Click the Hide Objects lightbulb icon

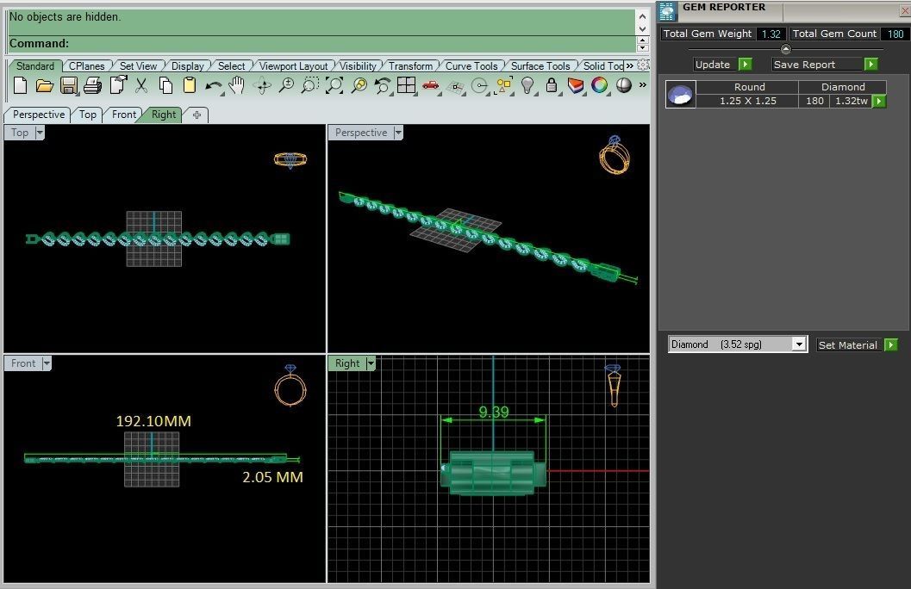tap(527, 86)
